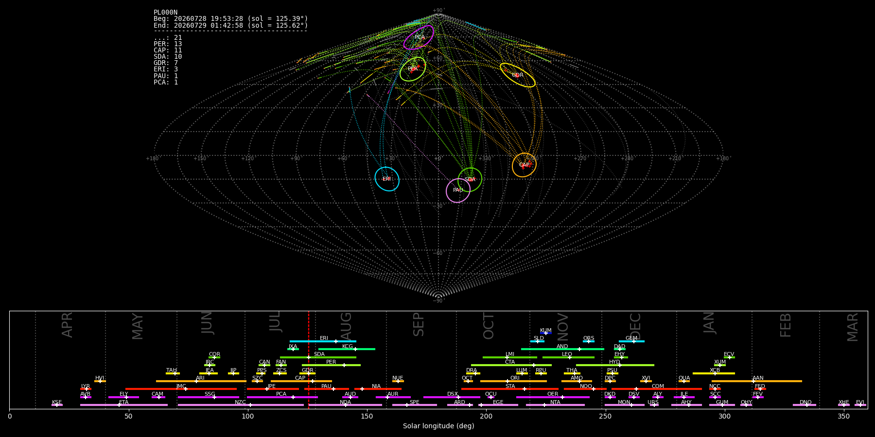Click the AUG month label
This screenshot has width=875, height=437.
[346, 325]
